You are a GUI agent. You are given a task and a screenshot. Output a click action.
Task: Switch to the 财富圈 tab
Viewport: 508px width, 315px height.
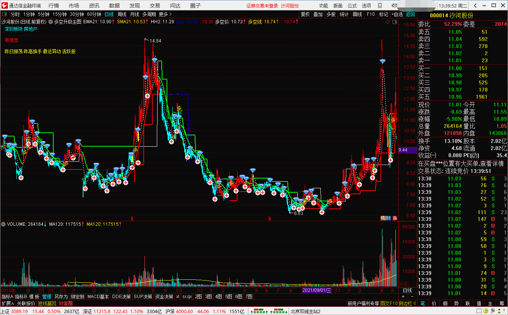66,303
